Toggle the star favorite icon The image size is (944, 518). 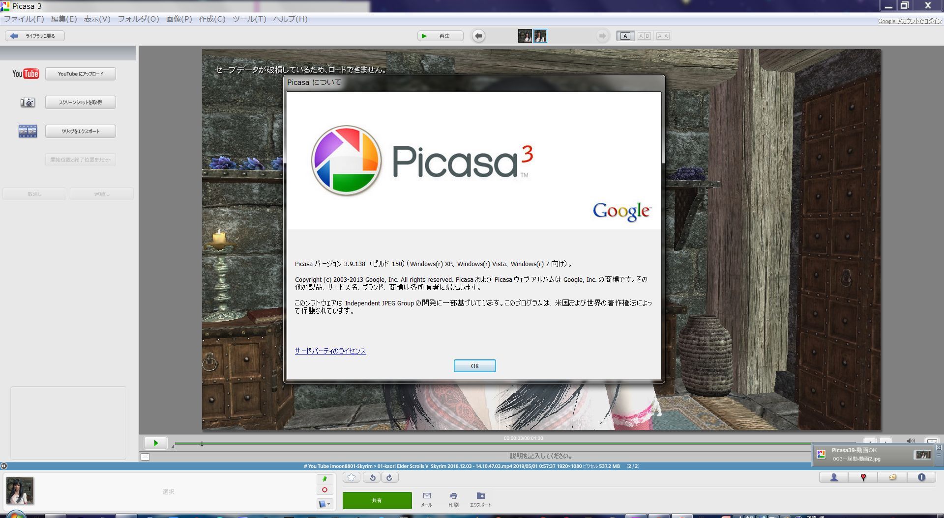(x=351, y=477)
